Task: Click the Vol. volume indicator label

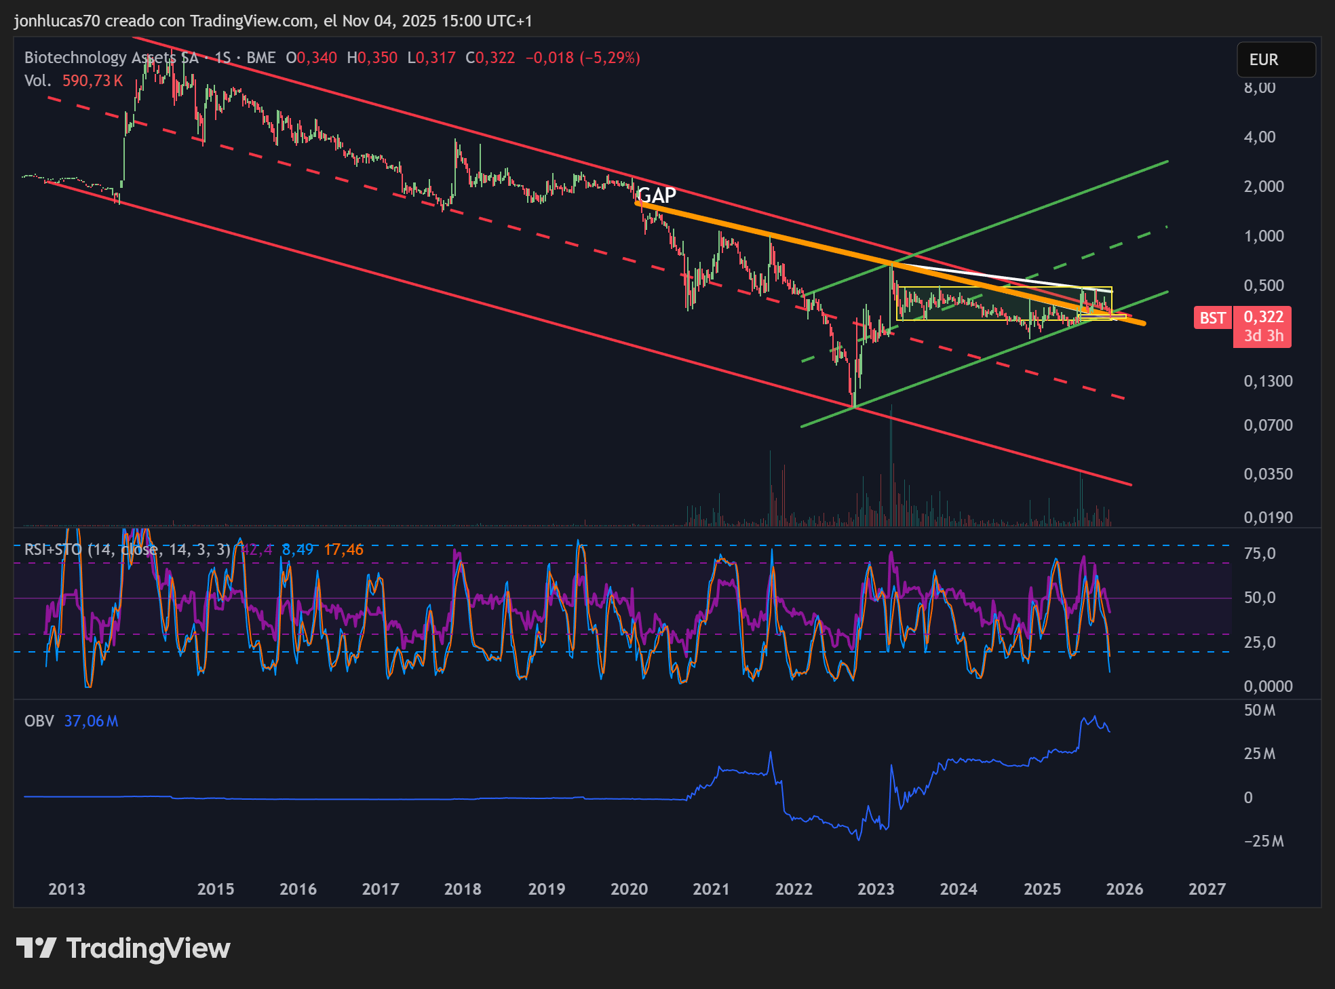Action: pos(38,81)
